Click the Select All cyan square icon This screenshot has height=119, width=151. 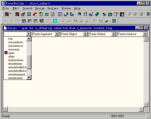[x=55, y=21]
